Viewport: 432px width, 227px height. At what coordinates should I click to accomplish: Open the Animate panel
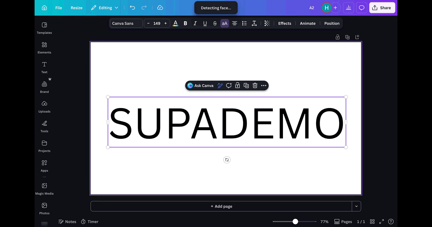pos(308,23)
